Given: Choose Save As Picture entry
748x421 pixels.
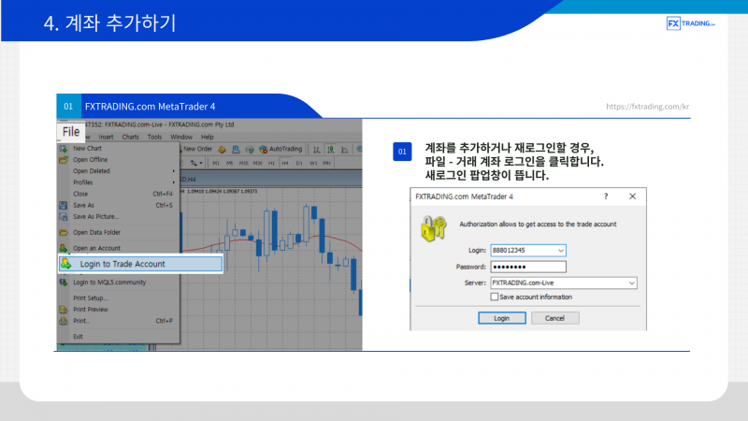Looking at the screenshot, I should (118, 217).
